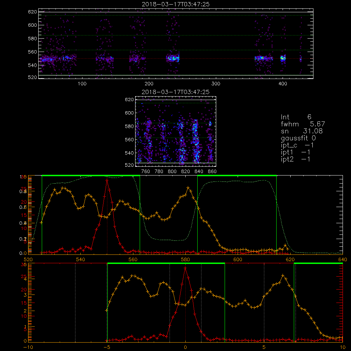Click the red peak apex in bottom plot

click(x=185, y=267)
